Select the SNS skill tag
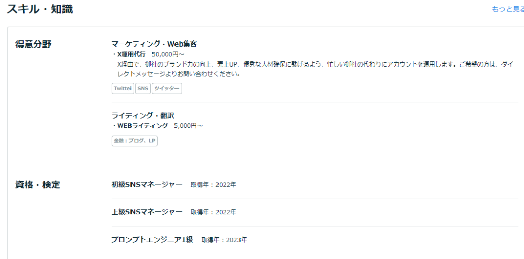The height and width of the screenshot is (259, 524). pos(143,89)
